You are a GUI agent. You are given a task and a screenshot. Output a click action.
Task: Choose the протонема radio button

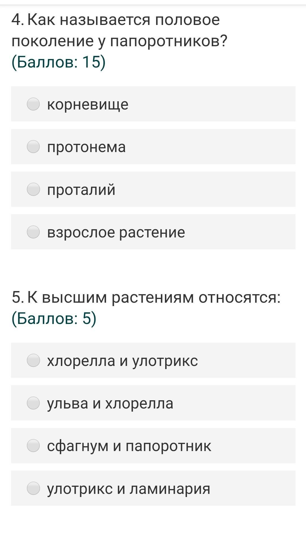(33, 147)
